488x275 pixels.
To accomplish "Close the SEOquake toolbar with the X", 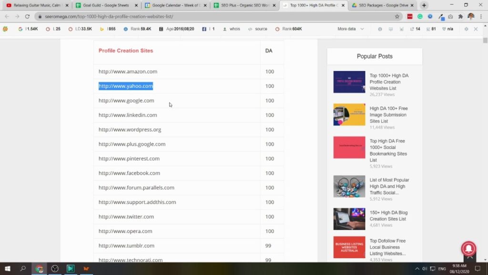I will pyautogui.click(x=476, y=29).
